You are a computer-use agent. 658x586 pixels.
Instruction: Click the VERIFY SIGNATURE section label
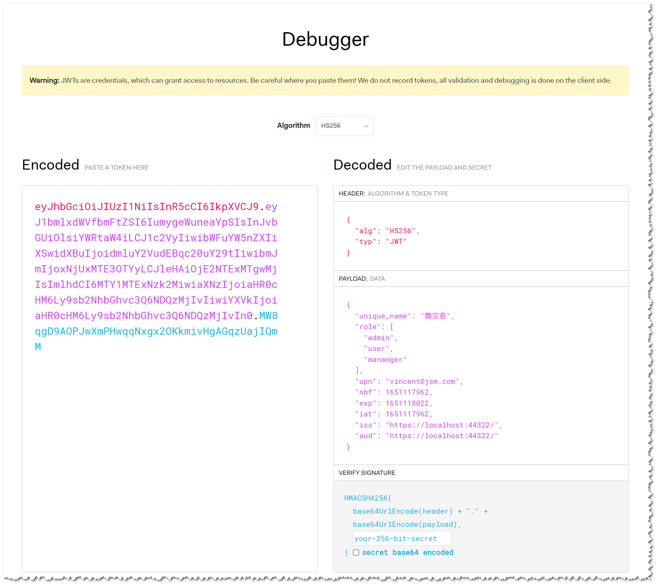tap(367, 473)
